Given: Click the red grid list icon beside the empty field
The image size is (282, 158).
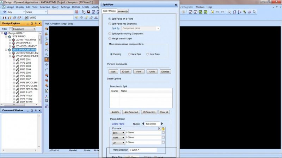Looking at the screenshot, I should pos(76,12).
